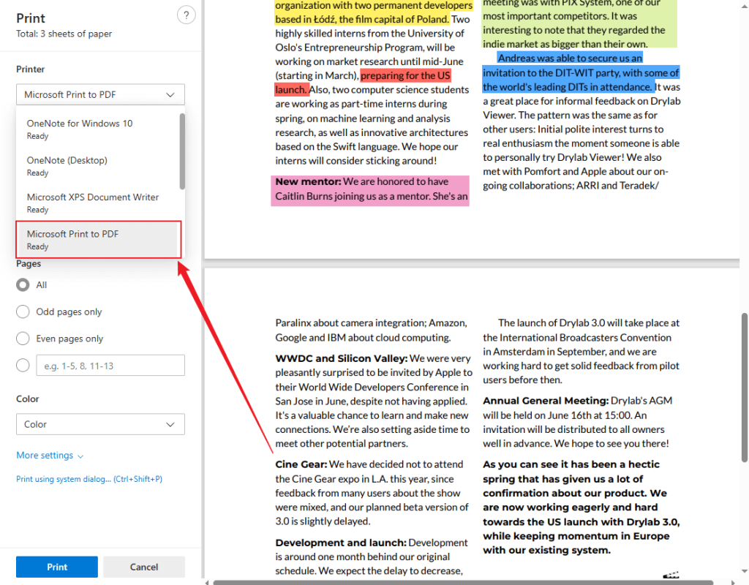The height and width of the screenshot is (585, 749).
Task: Open the help question mark icon
Action: coord(186,15)
